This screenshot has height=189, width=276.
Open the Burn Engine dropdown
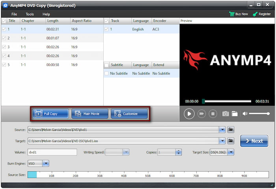pos(45,163)
